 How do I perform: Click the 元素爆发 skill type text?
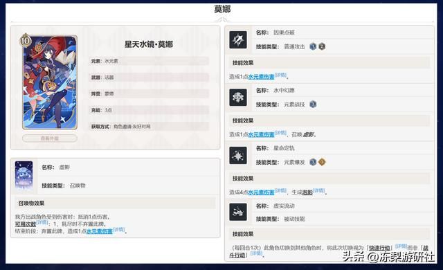[x=294, y=163]
